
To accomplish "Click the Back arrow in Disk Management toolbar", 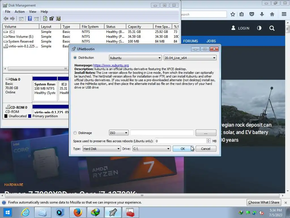I will pyautogui.click(x=6, y=18).
